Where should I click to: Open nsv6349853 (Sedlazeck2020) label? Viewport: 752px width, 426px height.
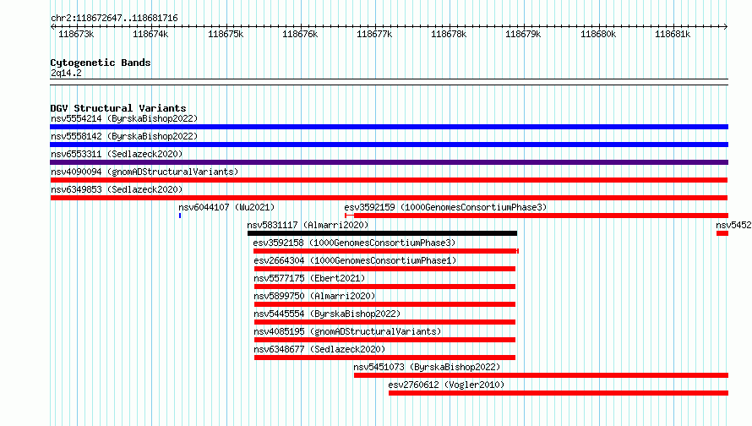[x=117, y=189]
